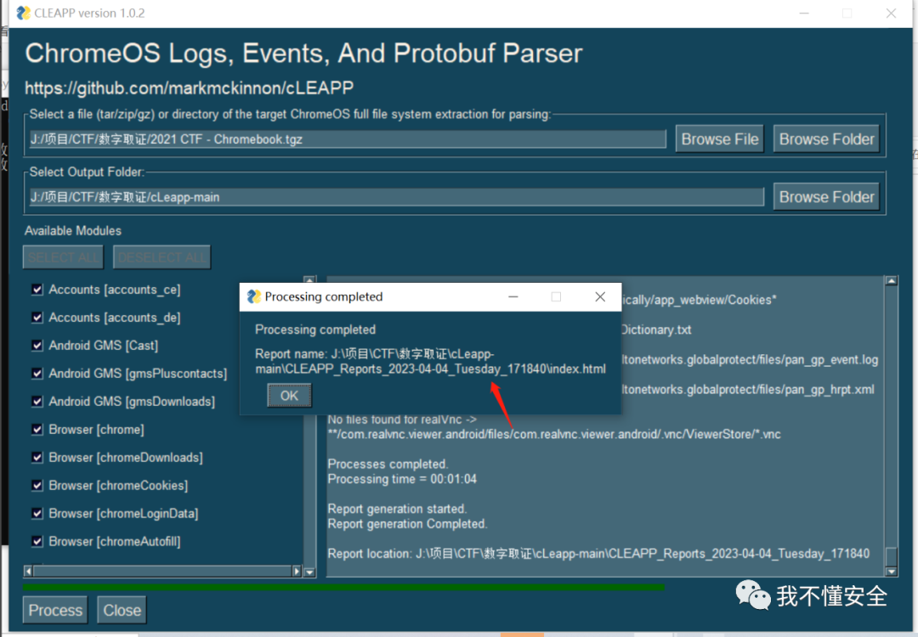The height and width of the screenshot is (637, 918).
Task: Toggle Android GMS [gmsPluscontacts] checkbox
Action: coord(37,373)
